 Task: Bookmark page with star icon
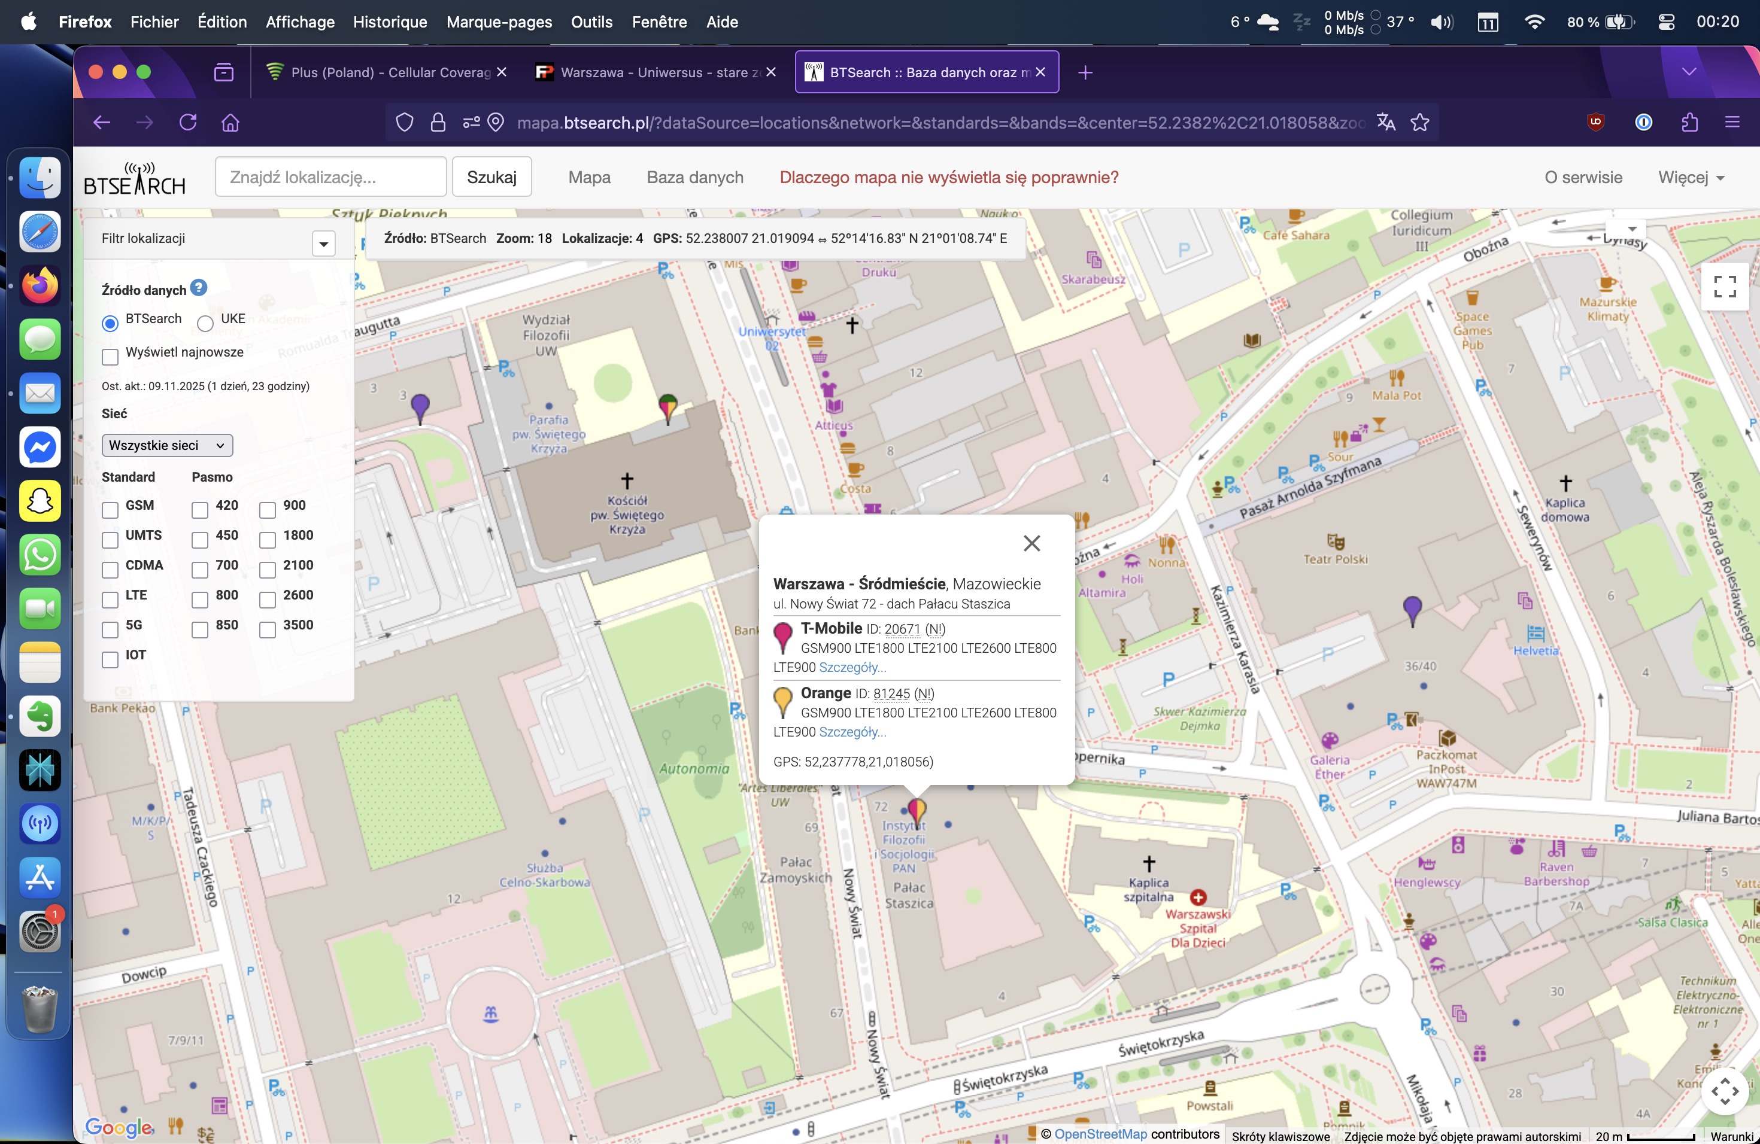(1419, 123)
